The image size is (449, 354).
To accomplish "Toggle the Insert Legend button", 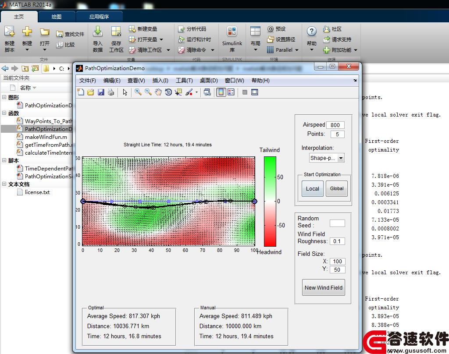I will [x=231, y=92].
